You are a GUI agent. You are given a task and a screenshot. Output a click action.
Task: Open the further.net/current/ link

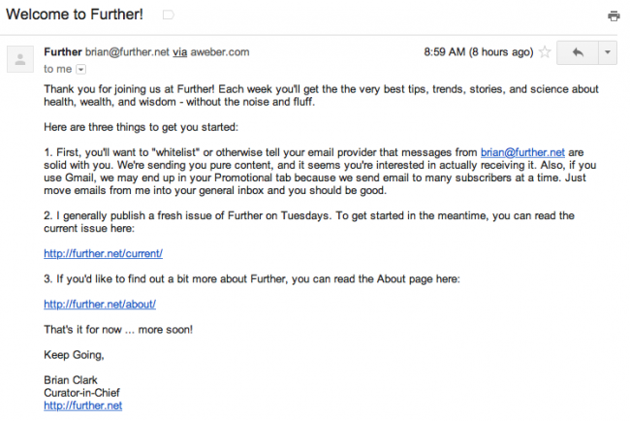pos(104,253)
